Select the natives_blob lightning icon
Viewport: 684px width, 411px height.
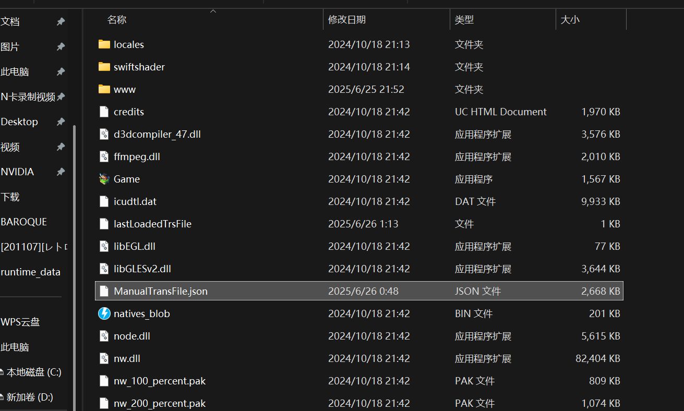click(x=104, y=313)
